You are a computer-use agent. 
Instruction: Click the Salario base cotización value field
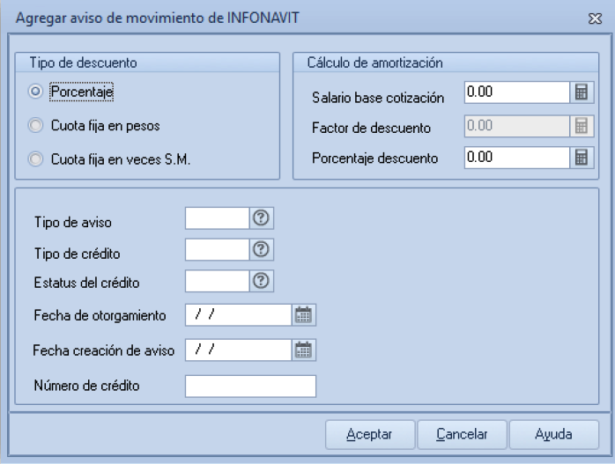517,92
